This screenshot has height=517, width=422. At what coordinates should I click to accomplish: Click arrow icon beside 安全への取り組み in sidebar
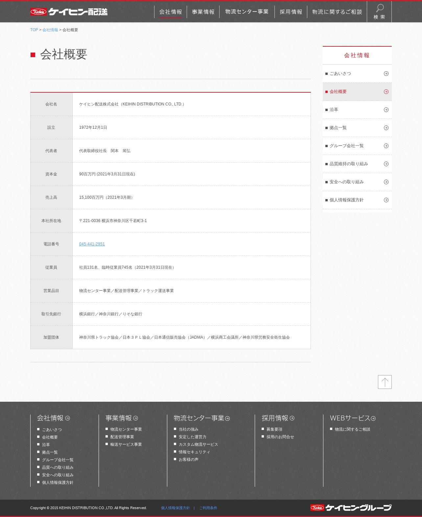386,182
